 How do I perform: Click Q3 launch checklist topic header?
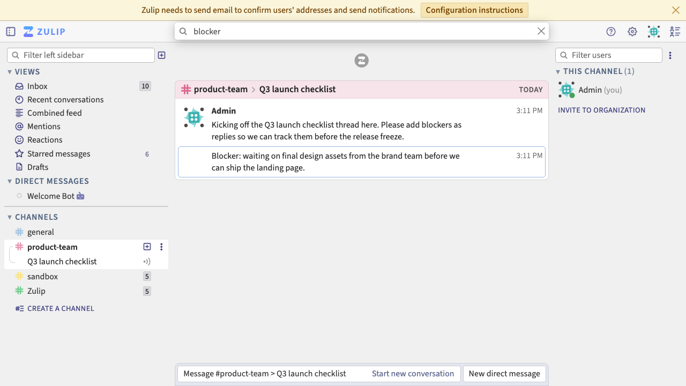click(x=297, y=90)
